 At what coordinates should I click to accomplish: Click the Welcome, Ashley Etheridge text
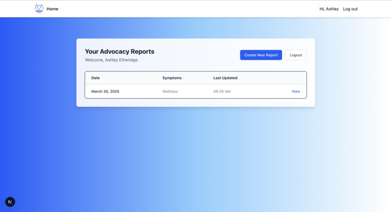[x=111, y=60]
